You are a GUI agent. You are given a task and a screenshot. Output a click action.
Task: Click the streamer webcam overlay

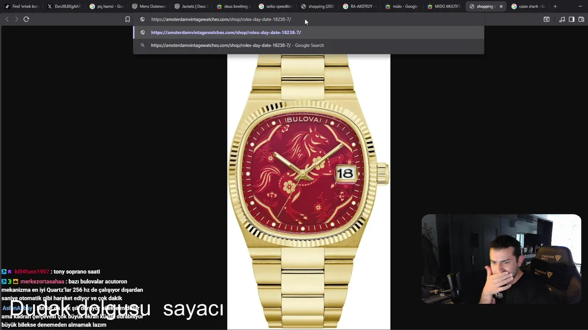(501, 259)
